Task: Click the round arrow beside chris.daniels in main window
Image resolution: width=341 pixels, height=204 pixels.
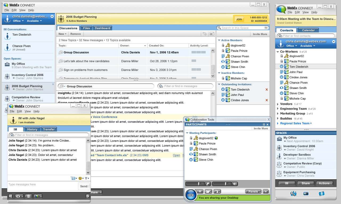Action: tap(52, 16)
